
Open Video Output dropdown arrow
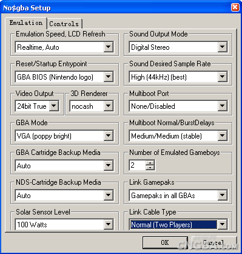pos(54,106)
